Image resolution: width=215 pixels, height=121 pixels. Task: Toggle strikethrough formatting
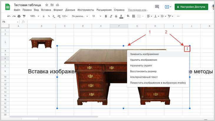pyautogui.click(x=116, y=16)
